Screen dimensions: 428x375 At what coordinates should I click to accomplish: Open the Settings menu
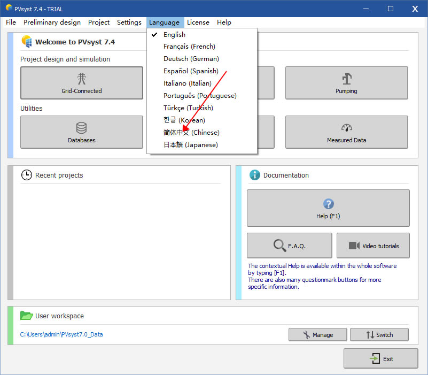click(129, 22)
